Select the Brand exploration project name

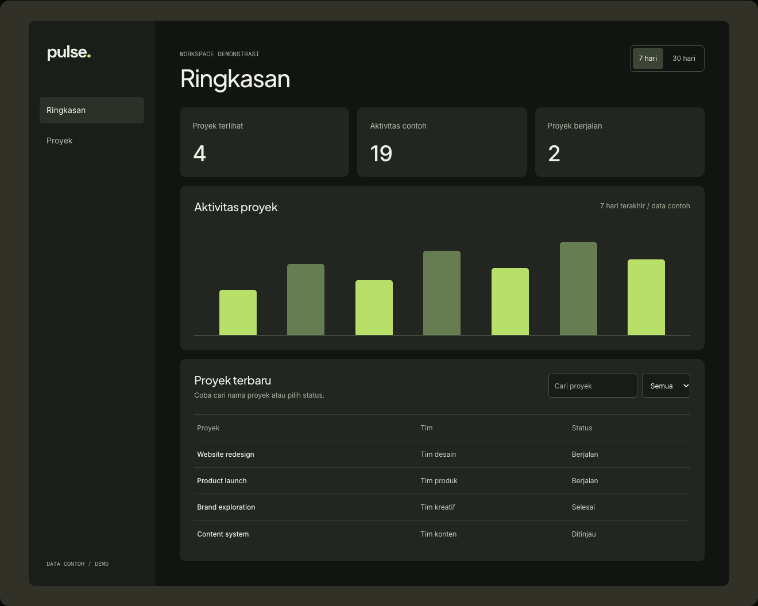(x=226, y=507)
